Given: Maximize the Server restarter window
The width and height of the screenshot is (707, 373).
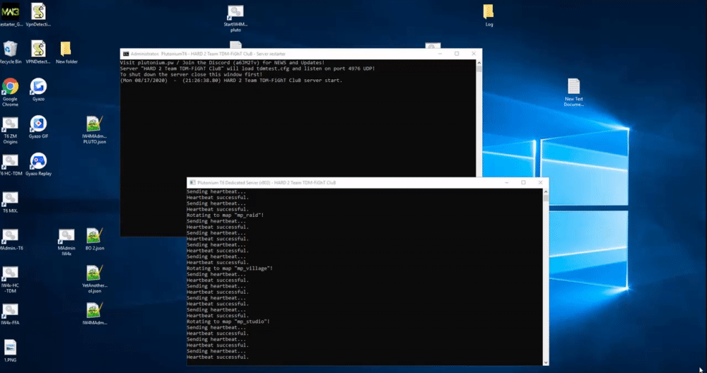Looking at the screenshot, I should [457, 54].
